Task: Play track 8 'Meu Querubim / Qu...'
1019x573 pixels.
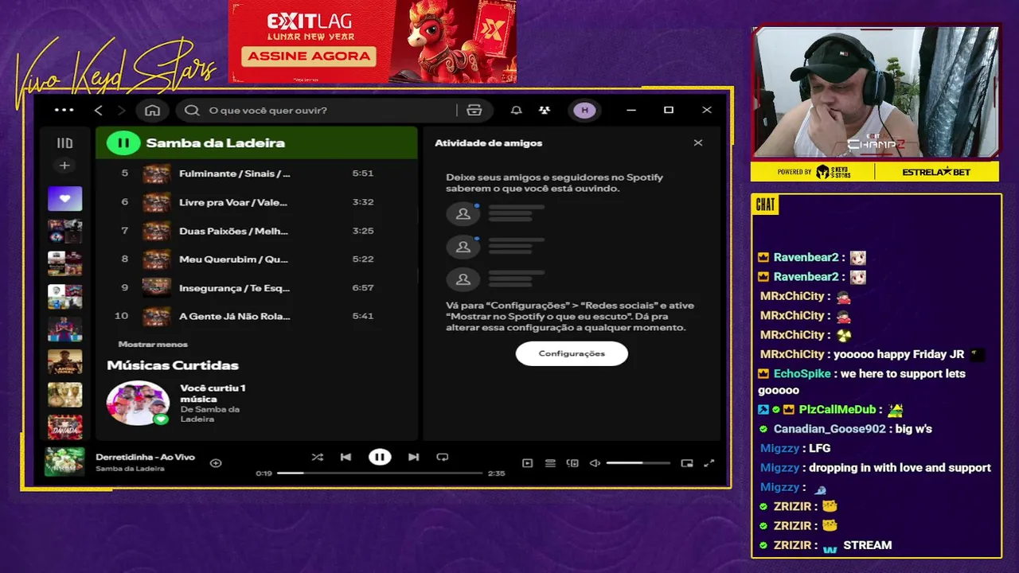Action: coord(256,259)
